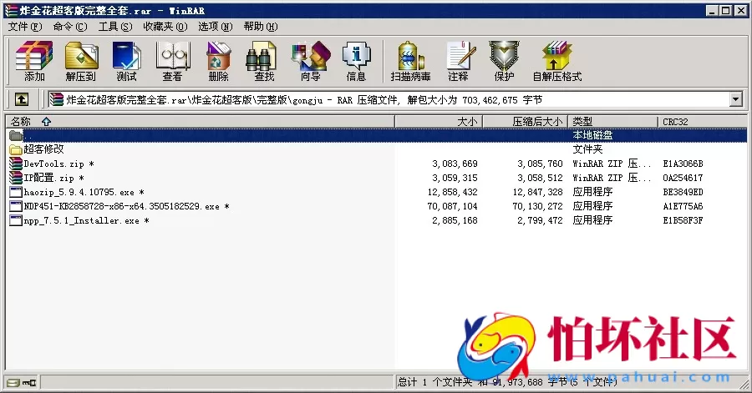Open the 命令(C) menu
The width and height of the screenshot is (752, 393).
click(70, 27)
